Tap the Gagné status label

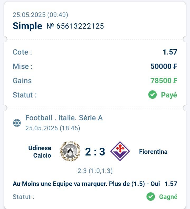point(168,197)
